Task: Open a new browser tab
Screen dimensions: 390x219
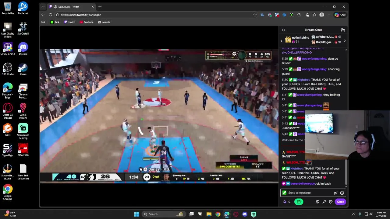Action: tap(100, 7)
